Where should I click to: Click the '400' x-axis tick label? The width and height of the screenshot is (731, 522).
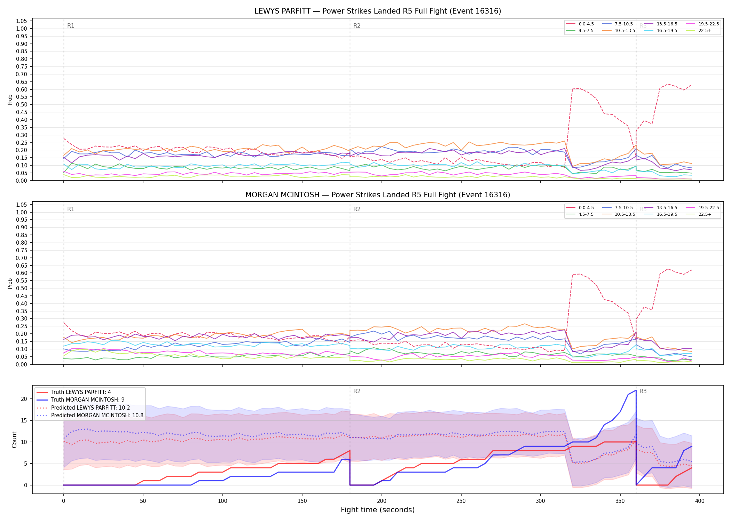[x=700, y=501]
